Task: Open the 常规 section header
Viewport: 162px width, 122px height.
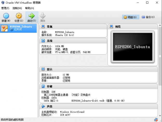Action: pyautogui.click(x=73, y=27)
